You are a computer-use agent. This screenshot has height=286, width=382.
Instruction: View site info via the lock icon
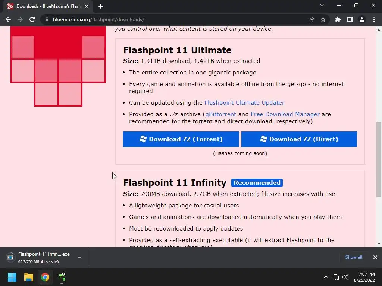click(47, 19)
